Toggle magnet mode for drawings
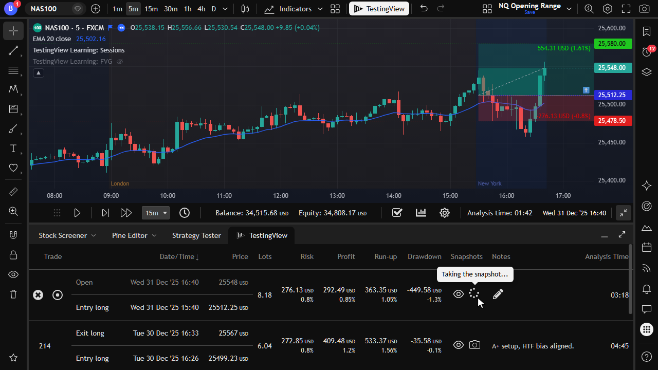Screen dimensions: 658x370 click(13, 235)
